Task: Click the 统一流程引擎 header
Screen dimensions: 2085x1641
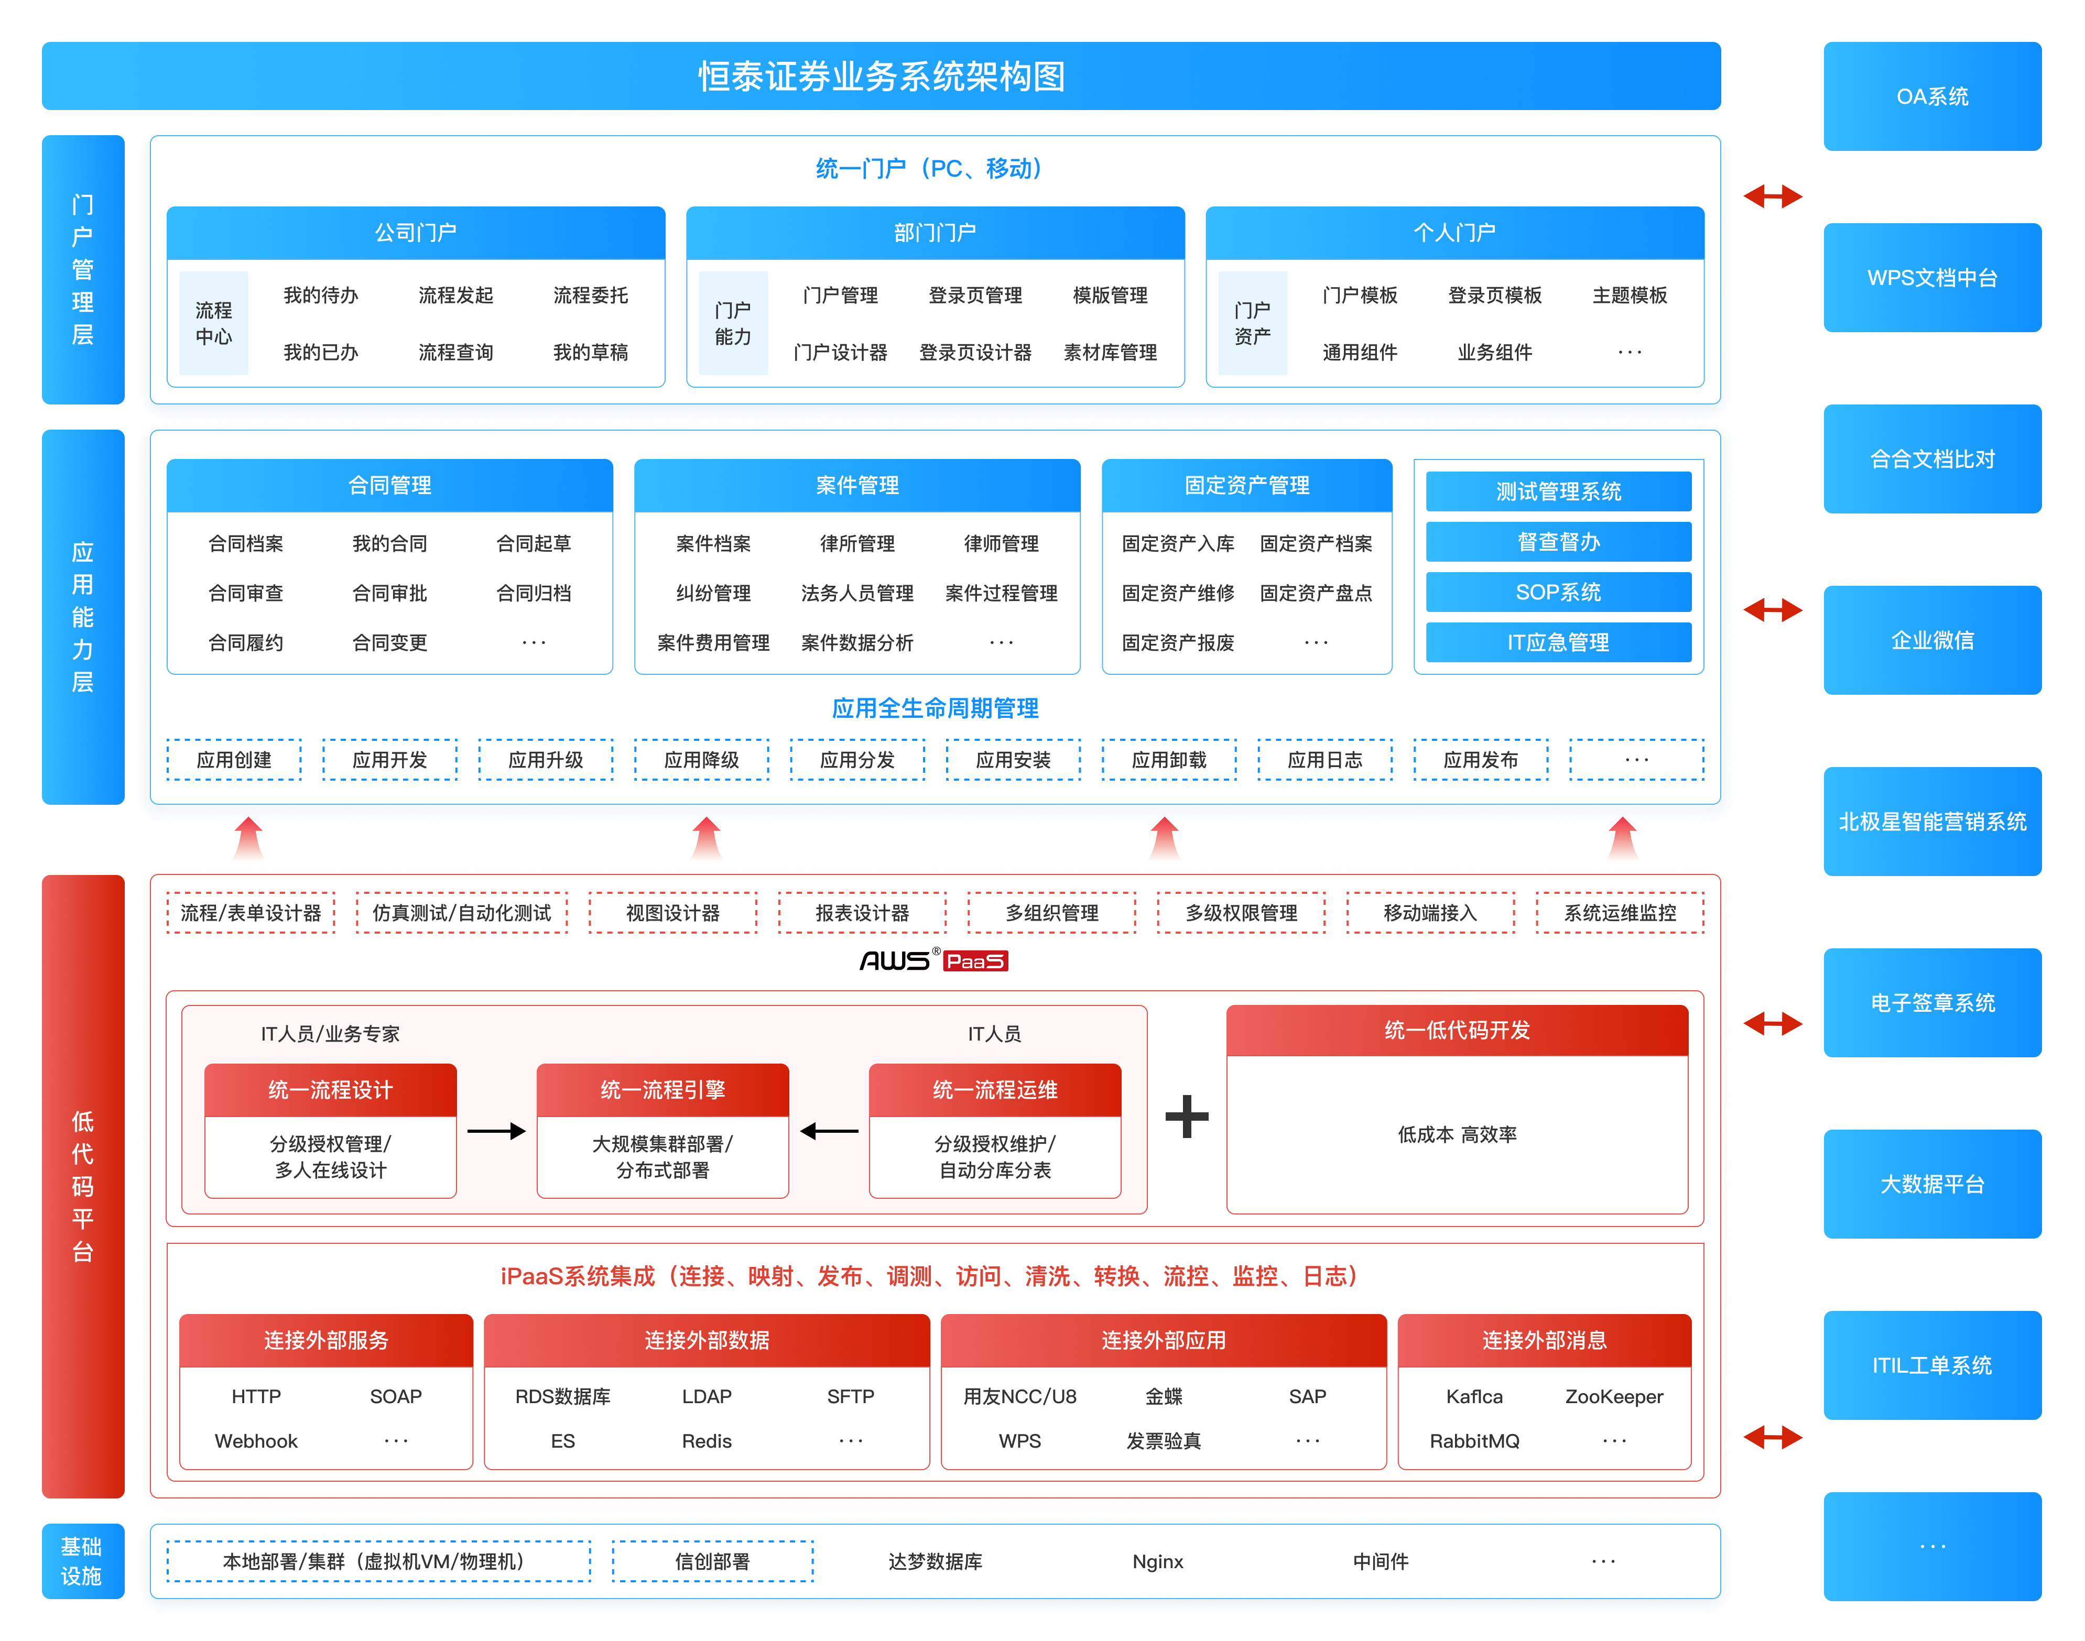Action: coord(663,1089)
